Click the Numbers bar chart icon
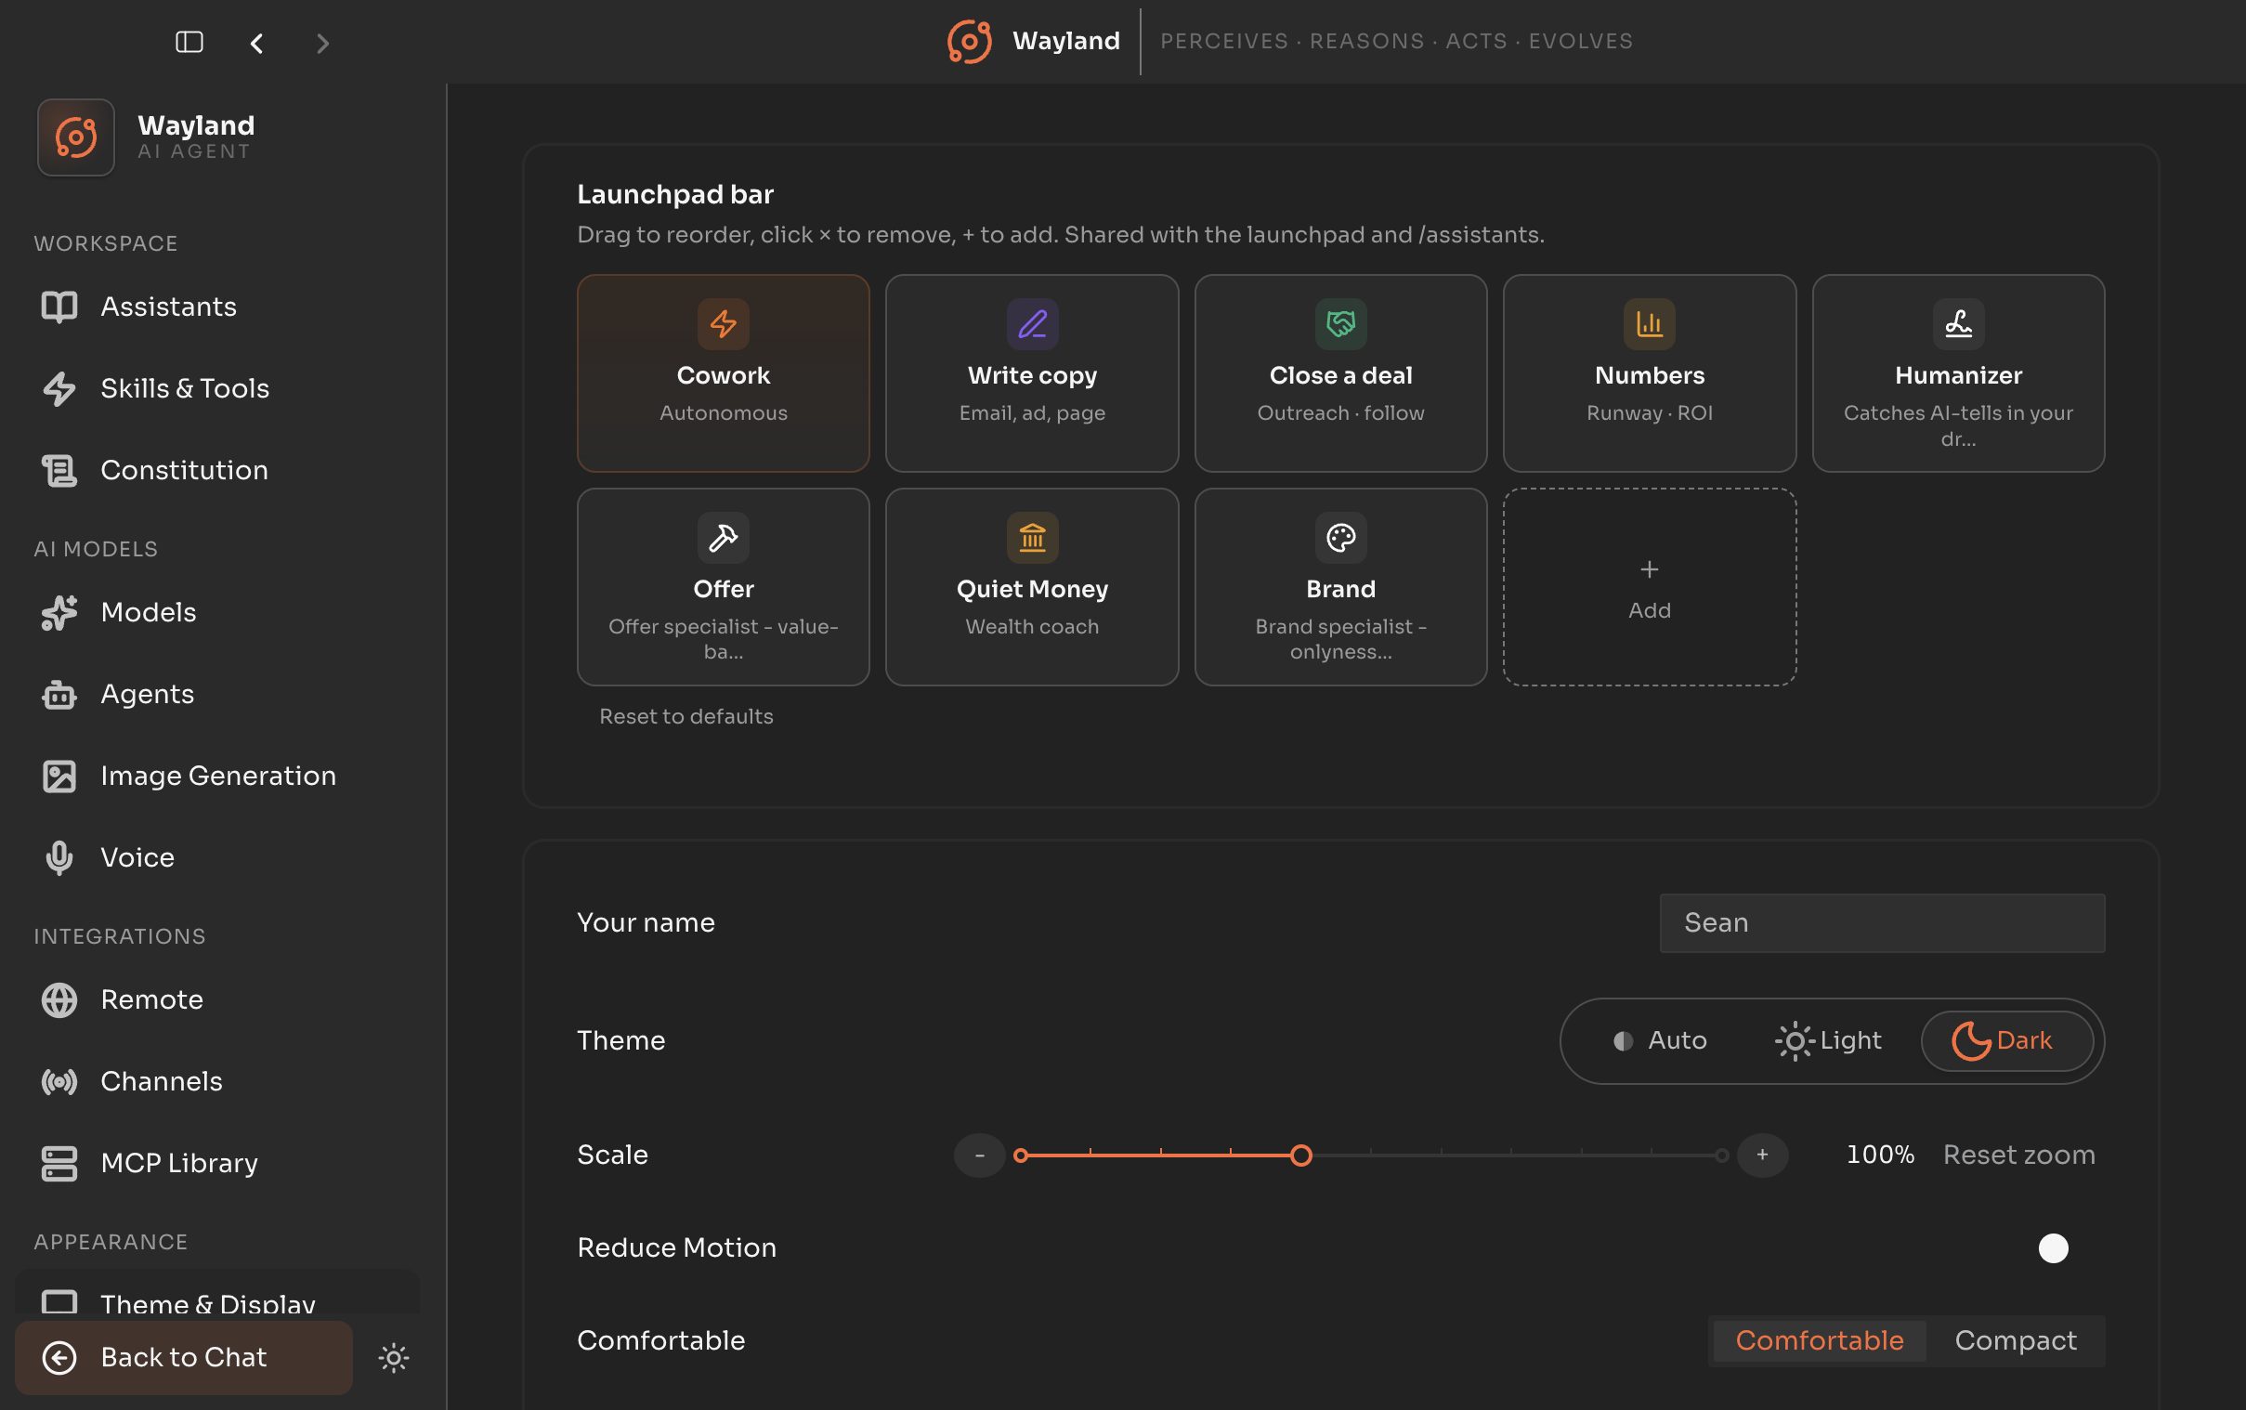Image resolution: width=2246 pixels, height=1410 pixels. [x=1650, y=323]
